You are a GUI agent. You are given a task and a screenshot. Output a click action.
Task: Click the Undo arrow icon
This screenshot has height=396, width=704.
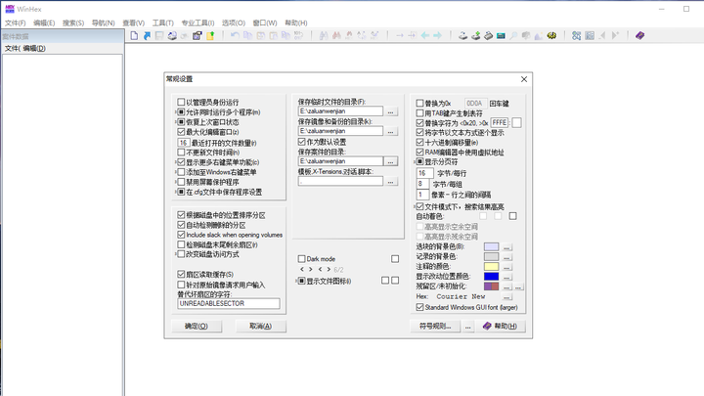coord(235,35)
